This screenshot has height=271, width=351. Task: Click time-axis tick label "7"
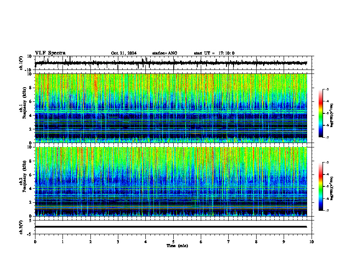[229, 242]
